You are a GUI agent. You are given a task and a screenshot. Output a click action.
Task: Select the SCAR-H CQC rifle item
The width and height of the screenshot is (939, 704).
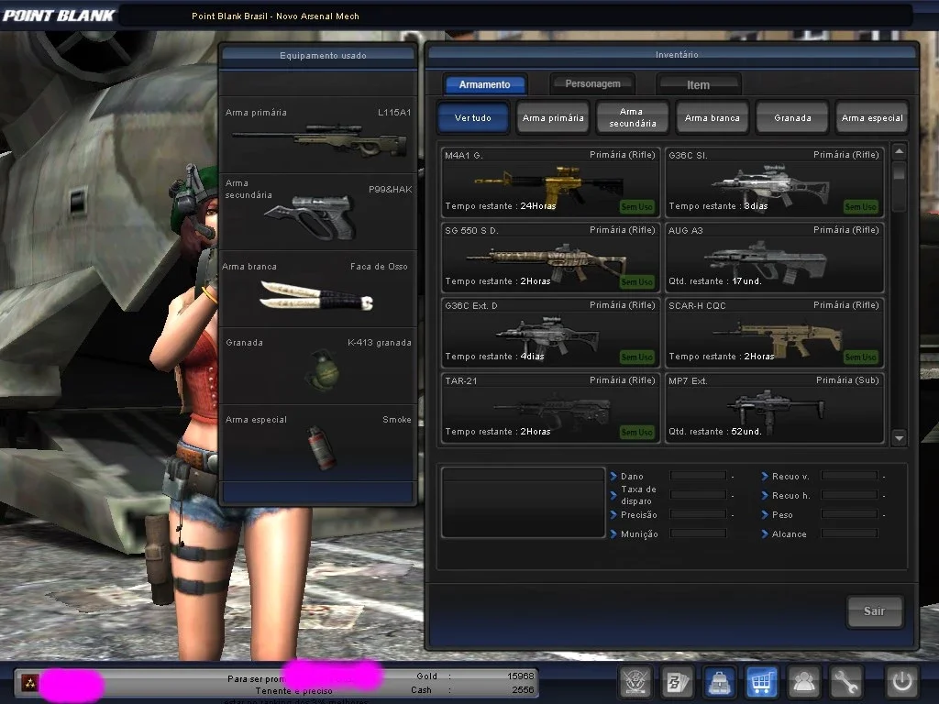pyautogui.click(x=774, y=332)
